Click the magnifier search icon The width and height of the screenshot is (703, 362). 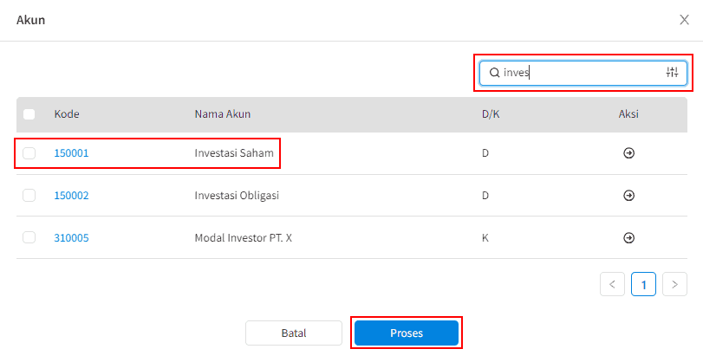(x=494, y=73)
